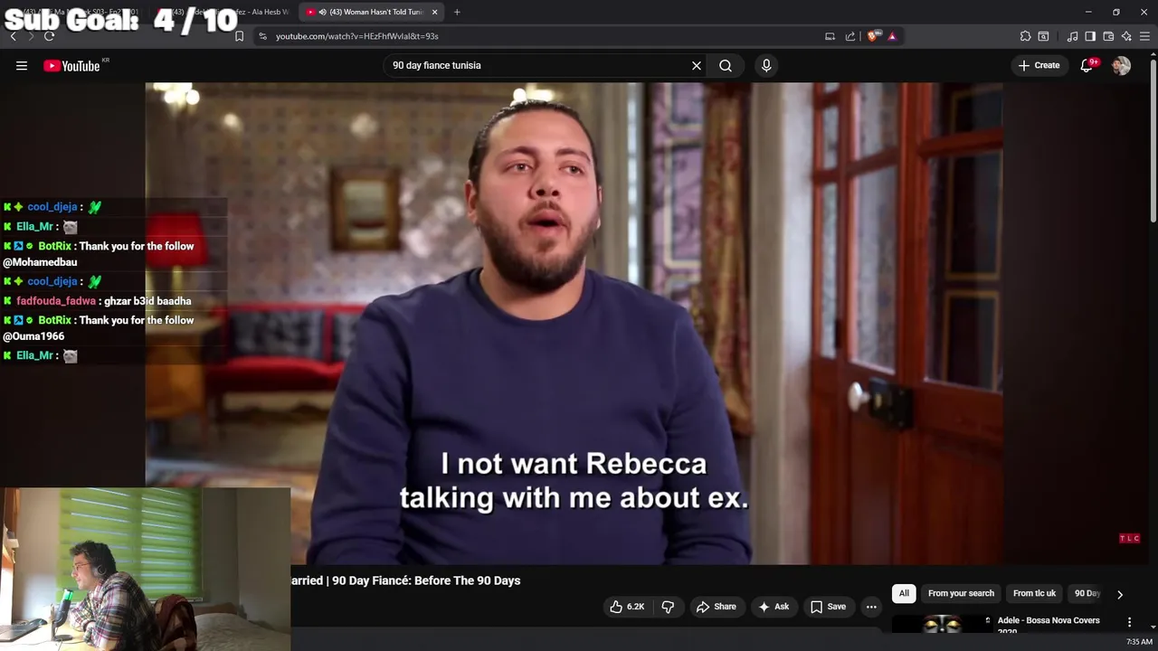Image resolution: width=1158 pixels, height=651 pixels.
Task: Click the 7:35 AM system clock
Action: click(x=1139, y=642)
